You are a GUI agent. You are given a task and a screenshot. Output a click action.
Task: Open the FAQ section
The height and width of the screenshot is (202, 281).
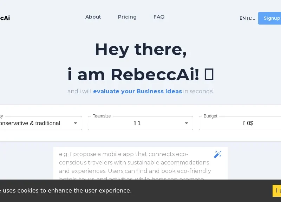coord(159,17)
